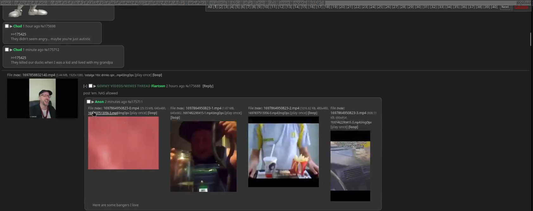Open the rules link in the top bar
Screen dimensions: 533x211
(248, 3)
